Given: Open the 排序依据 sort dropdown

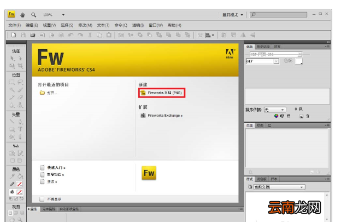Looking at the screenshot, I should [x=275, y=110].
